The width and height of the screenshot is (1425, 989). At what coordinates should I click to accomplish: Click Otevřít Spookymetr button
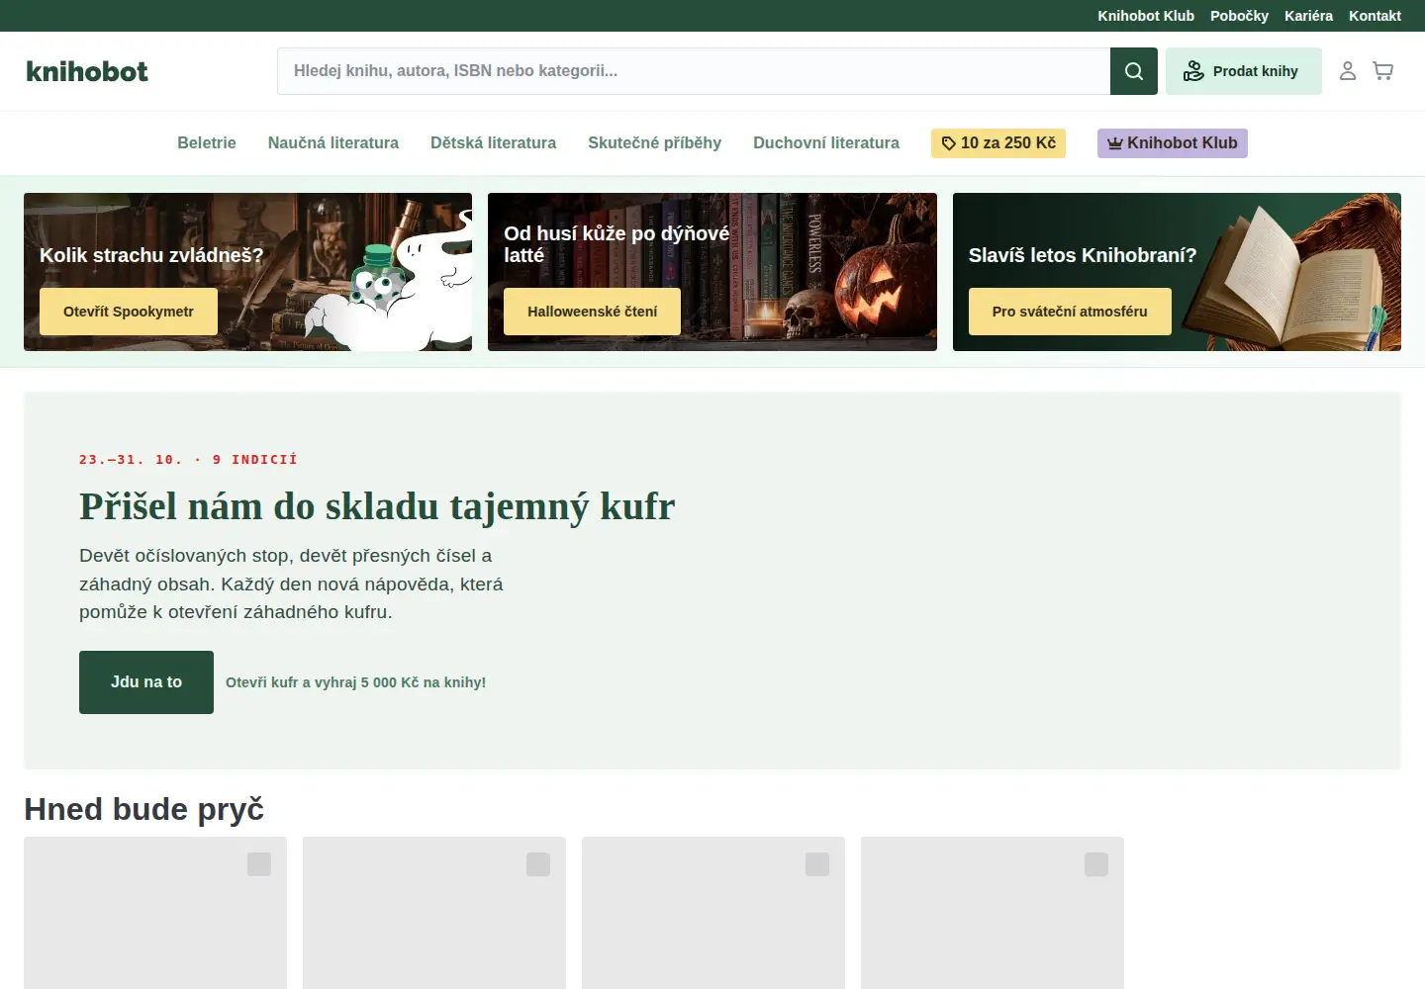(129, 312)
